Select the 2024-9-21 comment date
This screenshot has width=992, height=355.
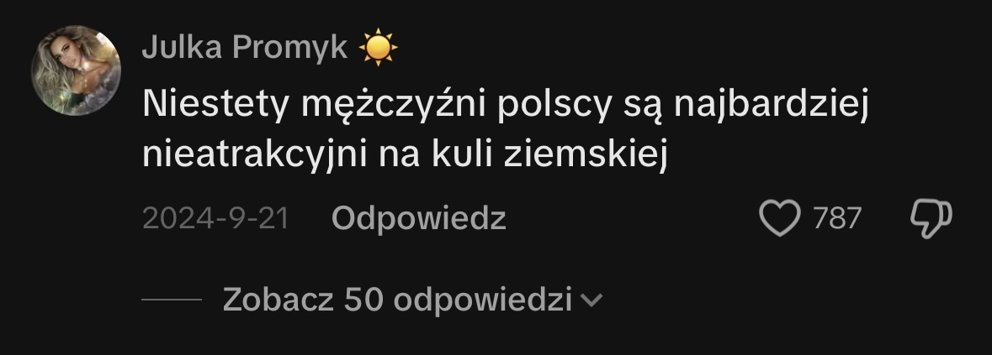point(215,219)
